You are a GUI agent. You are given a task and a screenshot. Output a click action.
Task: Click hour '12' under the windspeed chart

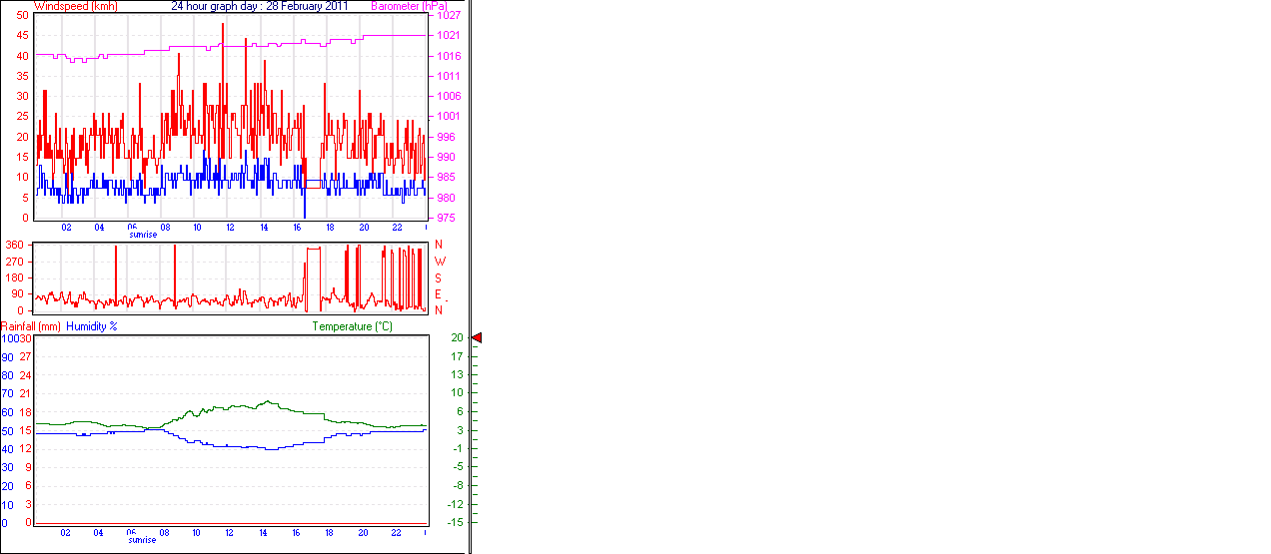coord(230,228)
